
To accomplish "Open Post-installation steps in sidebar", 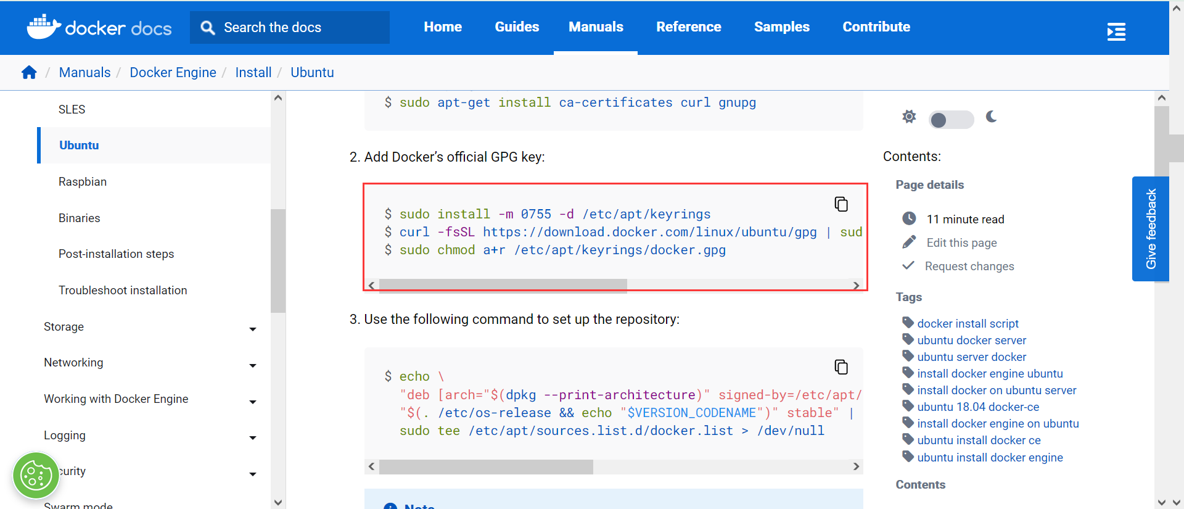I will click(116, 254).
